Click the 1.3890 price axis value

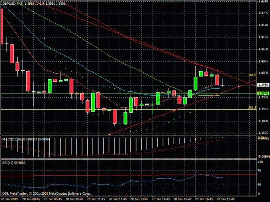coord(264,121)
